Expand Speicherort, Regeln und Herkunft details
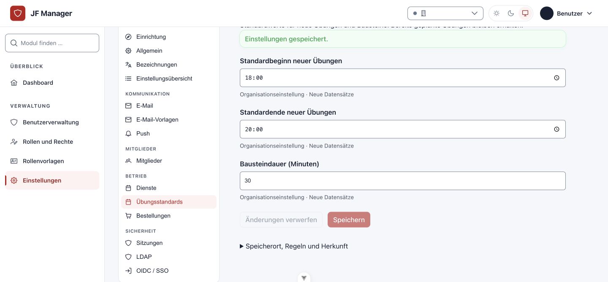The width and height of the screenshot is (608, 282). [294, 246]
